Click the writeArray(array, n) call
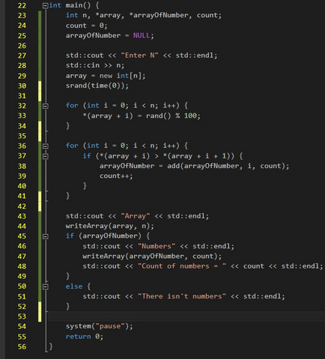Viewport: 325px width, 359px height. pyautogui.click(x=110, y=226)
